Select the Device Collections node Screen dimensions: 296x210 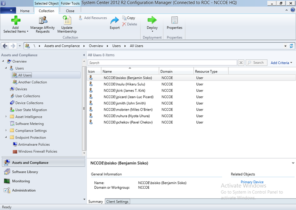[29, 103]
